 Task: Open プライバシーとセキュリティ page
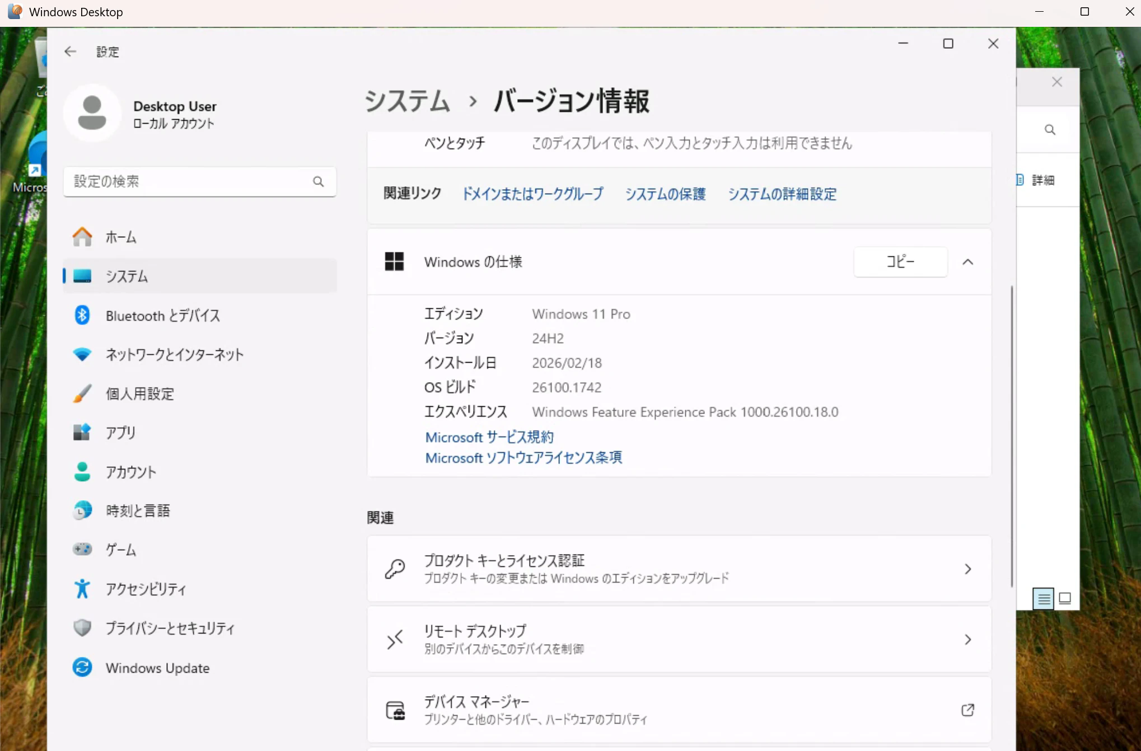tap(200, 628)
